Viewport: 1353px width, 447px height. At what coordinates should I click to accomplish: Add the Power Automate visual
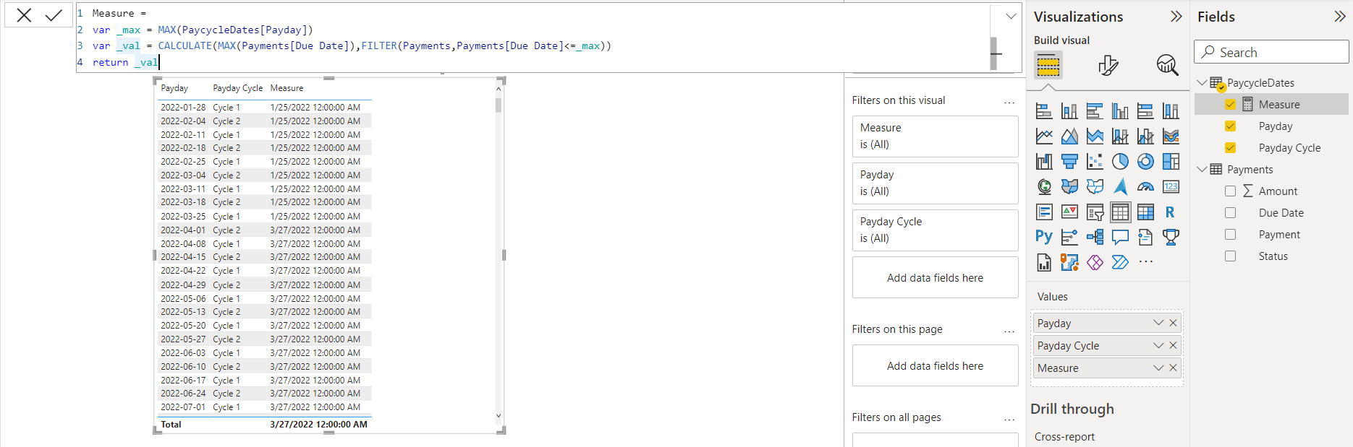click(1120, 261)
